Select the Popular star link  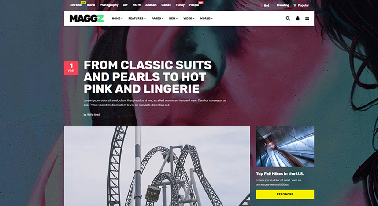(301, 5)
